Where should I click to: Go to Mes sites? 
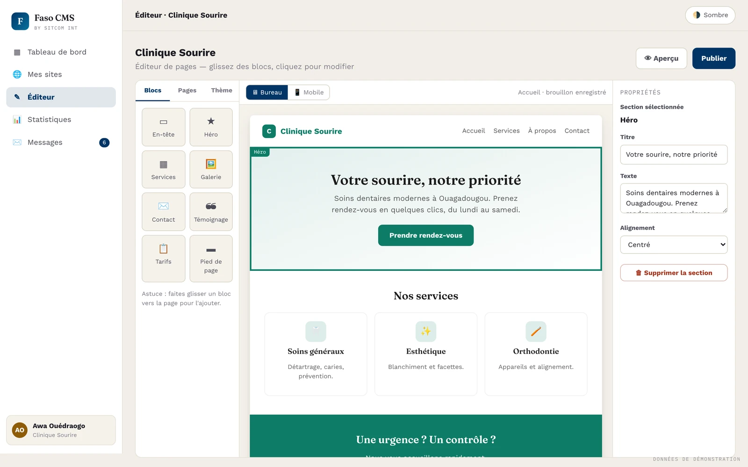pos(61,74)
